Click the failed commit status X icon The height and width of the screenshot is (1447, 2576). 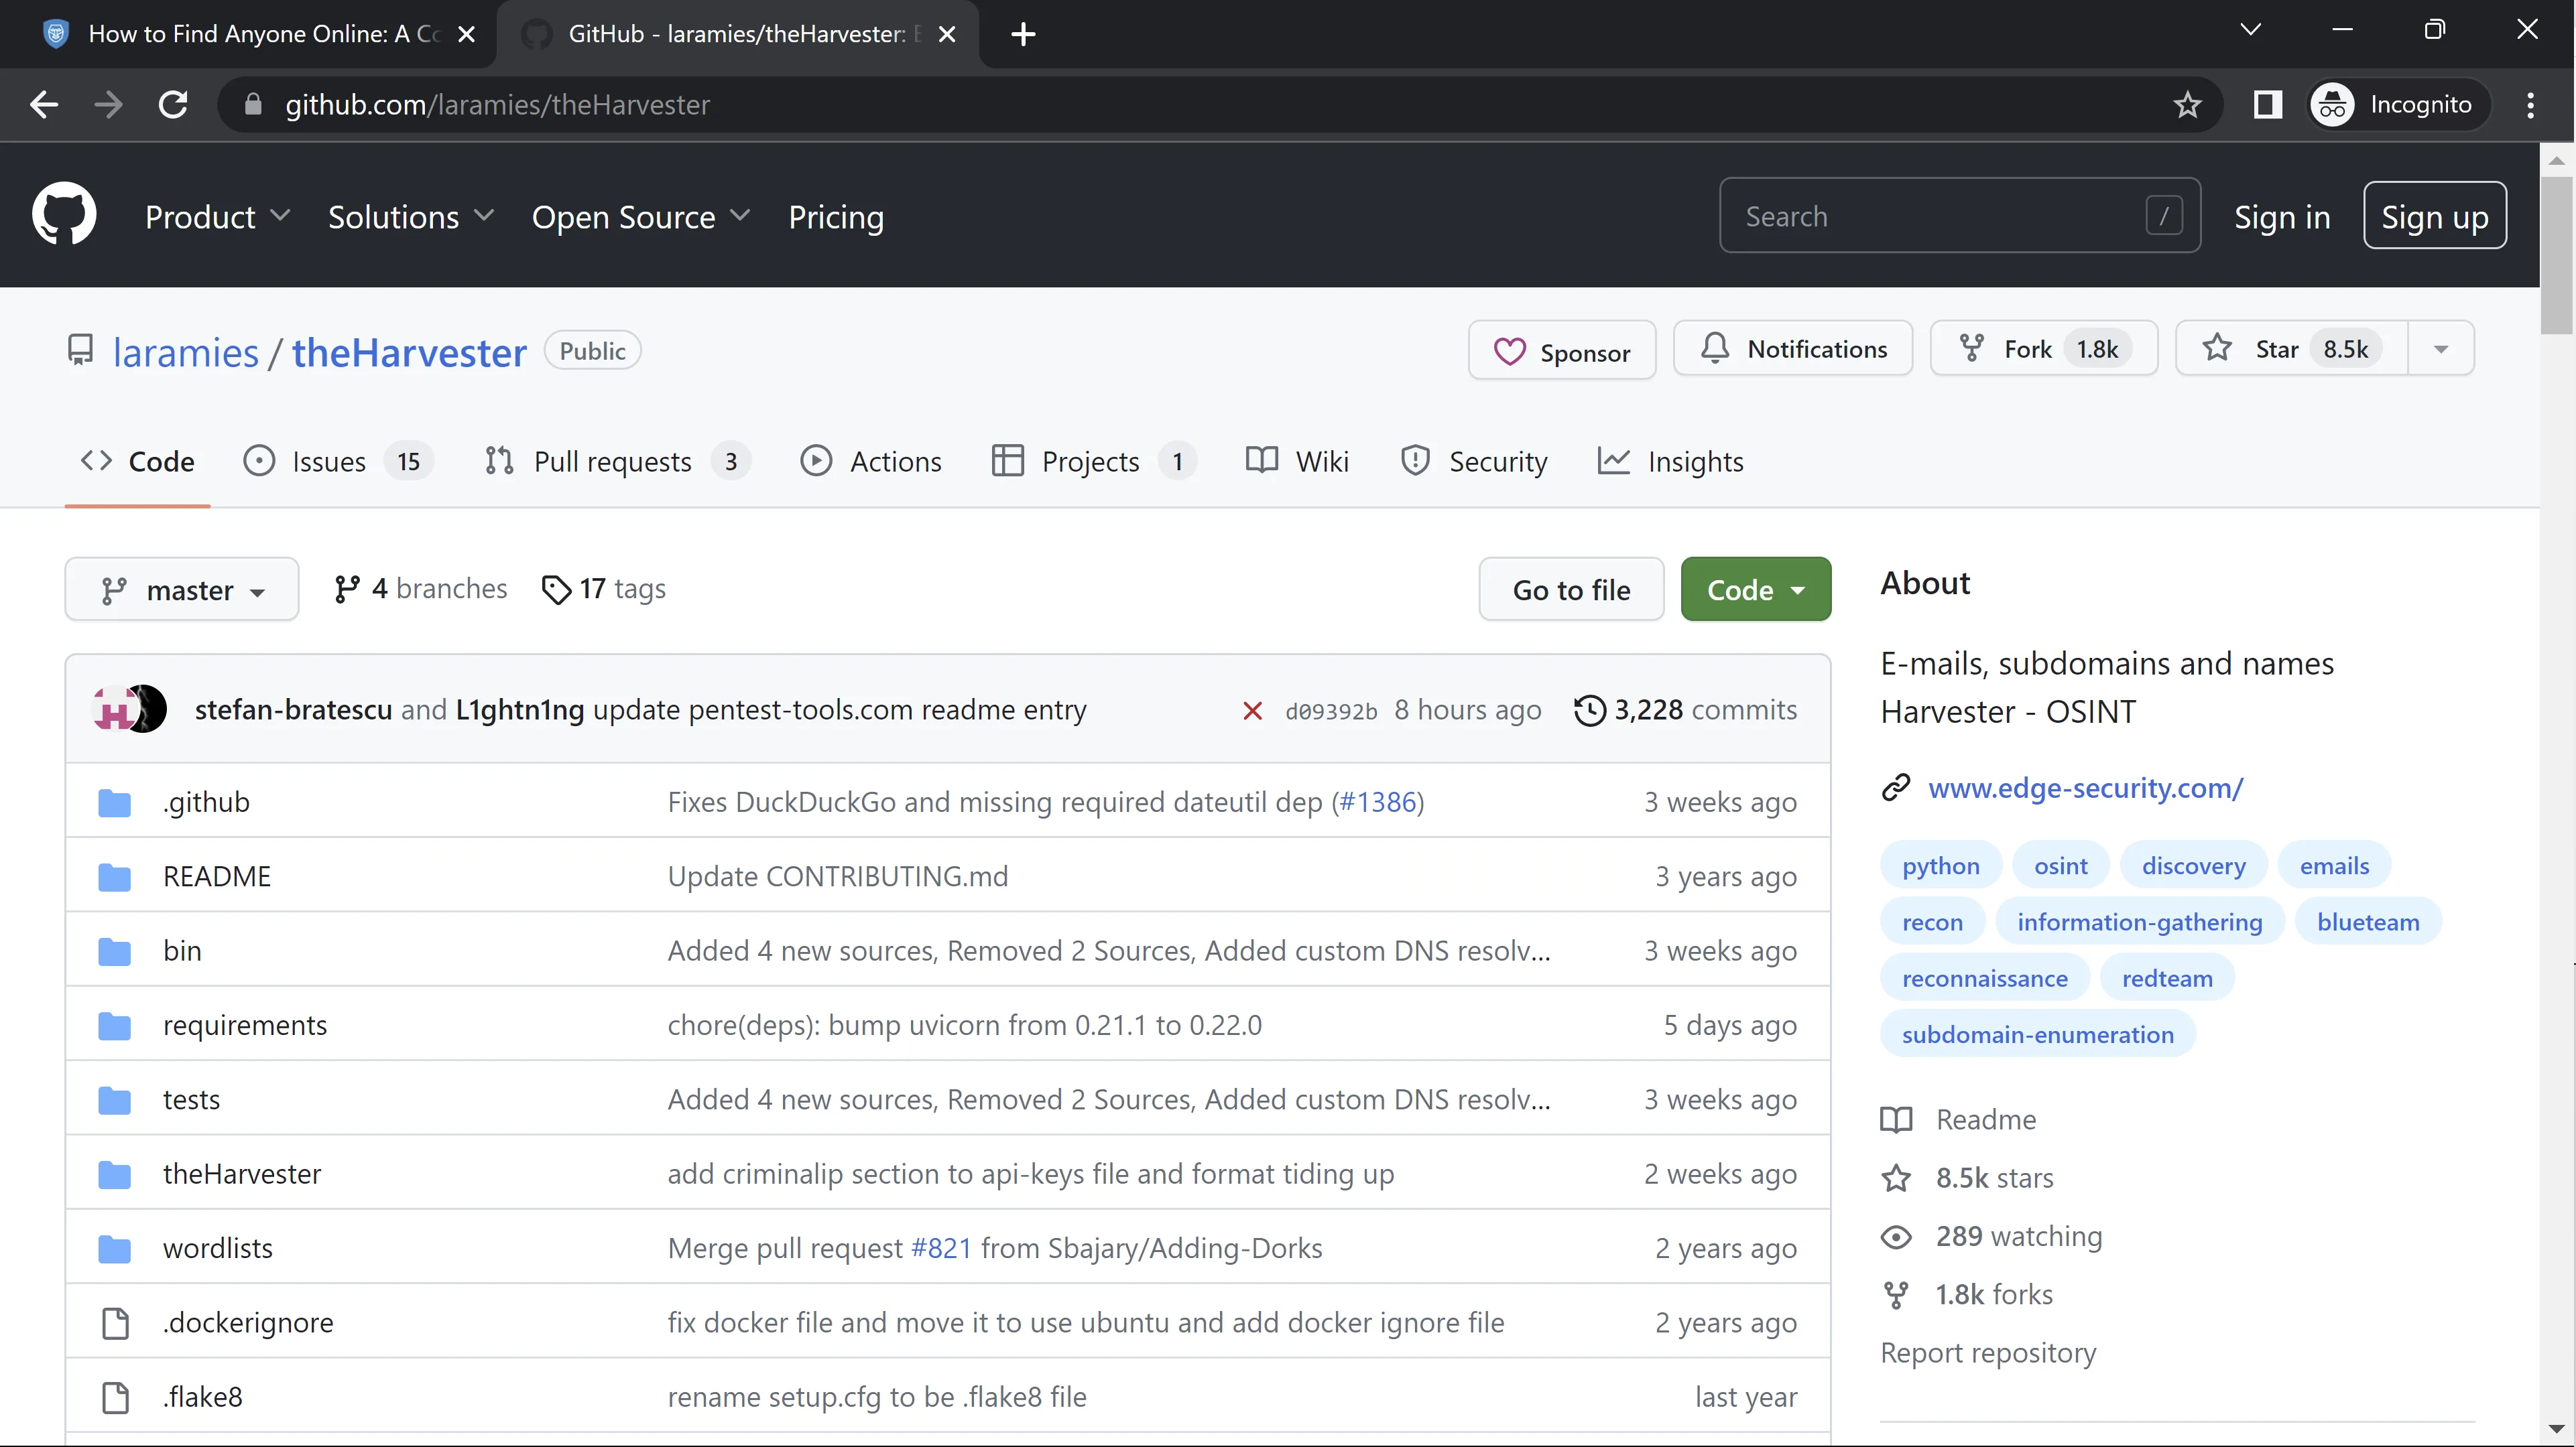(1252, 711)
